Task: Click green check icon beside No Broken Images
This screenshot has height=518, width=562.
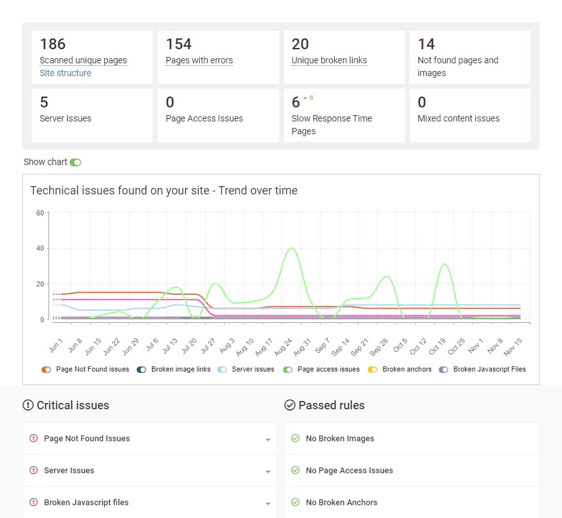Action: 295,439
